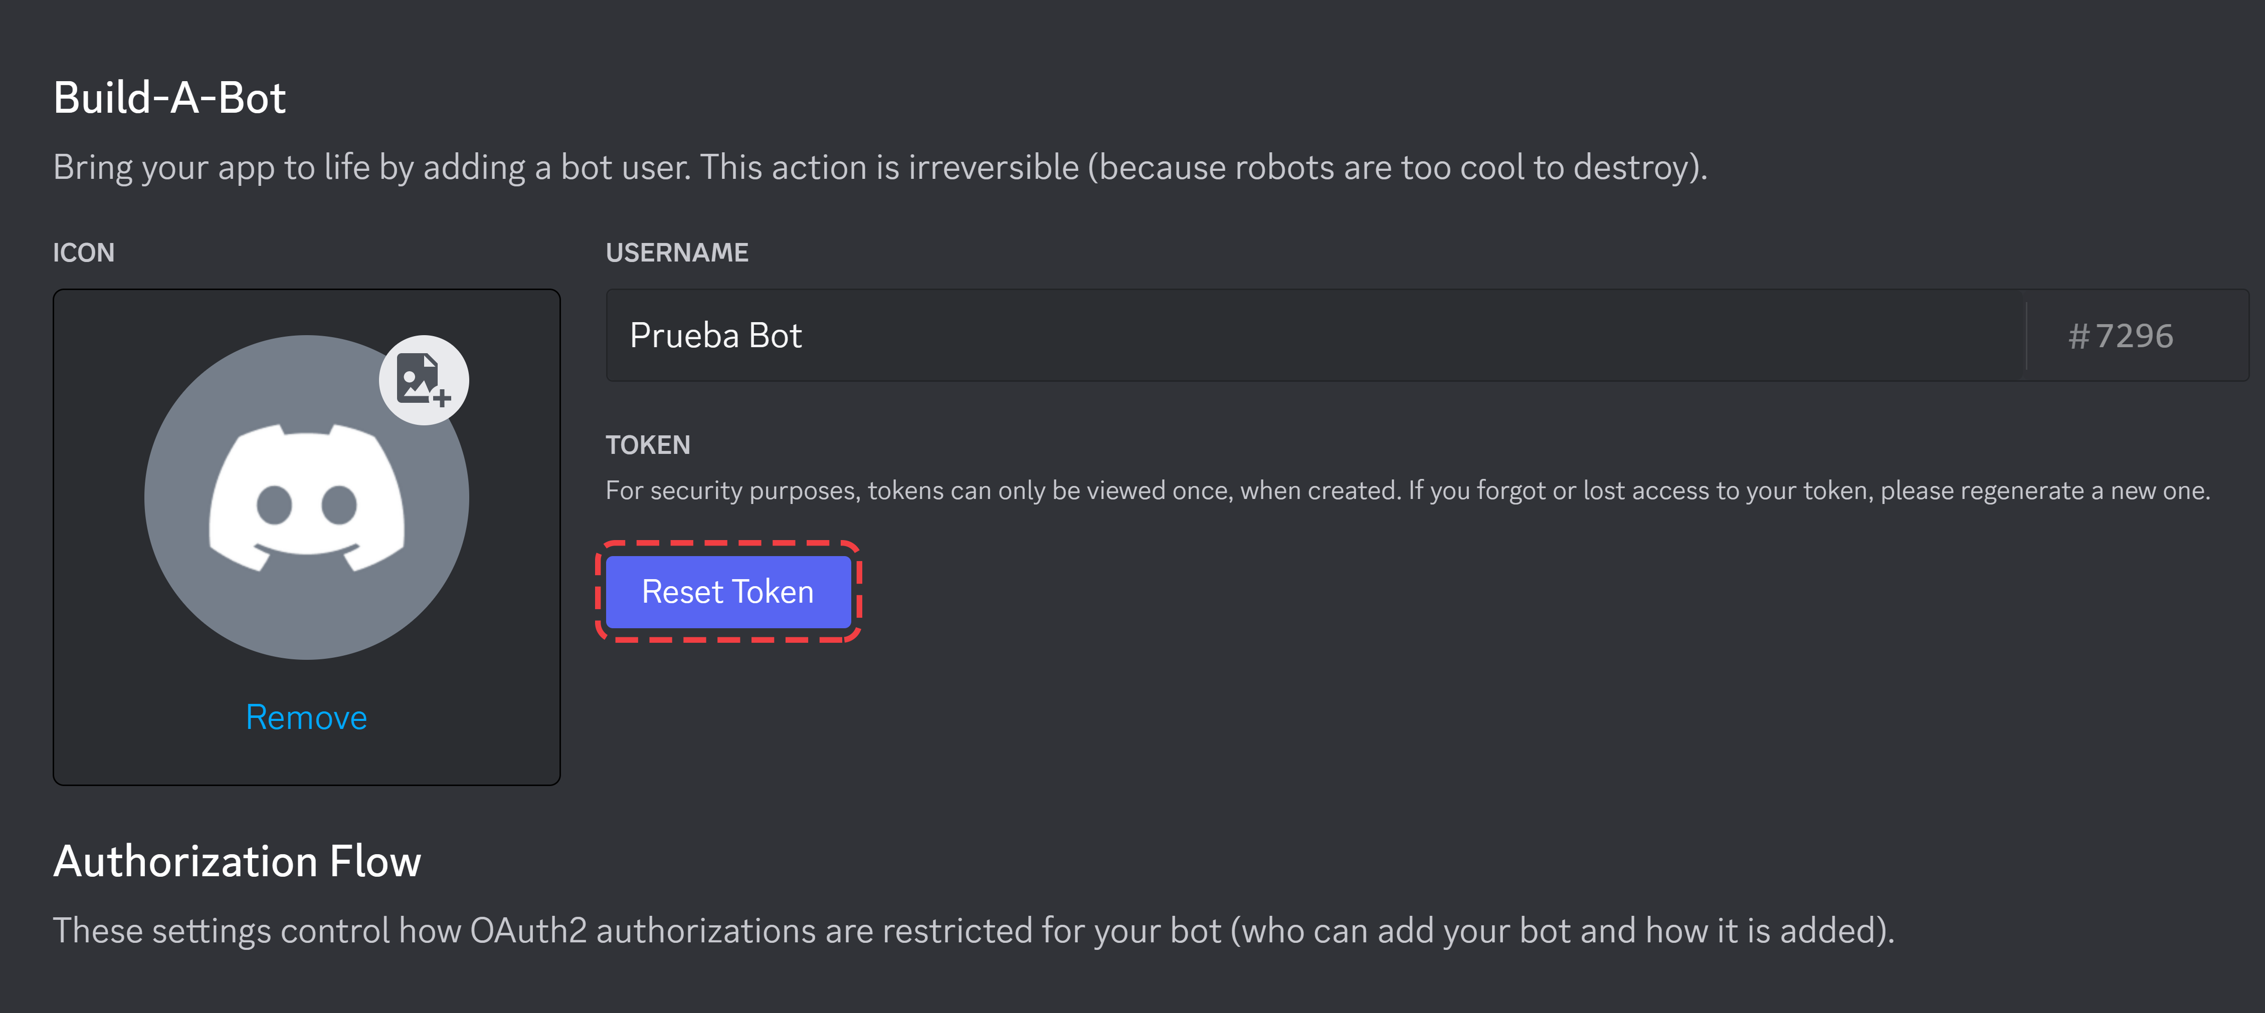The image size is (2265, 1013).
Task: Select the Discord logo bot avatar
Action: (306, 497)
